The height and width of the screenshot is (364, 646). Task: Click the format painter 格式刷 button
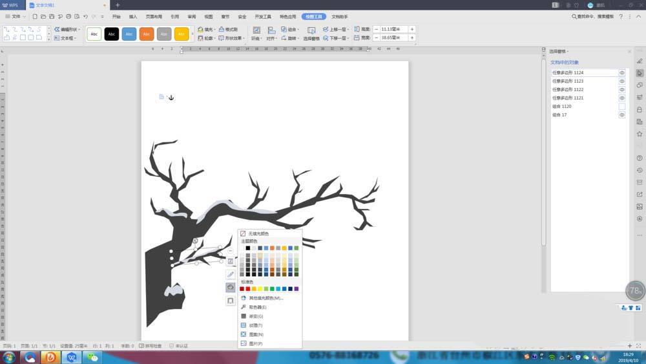(228, 30)
